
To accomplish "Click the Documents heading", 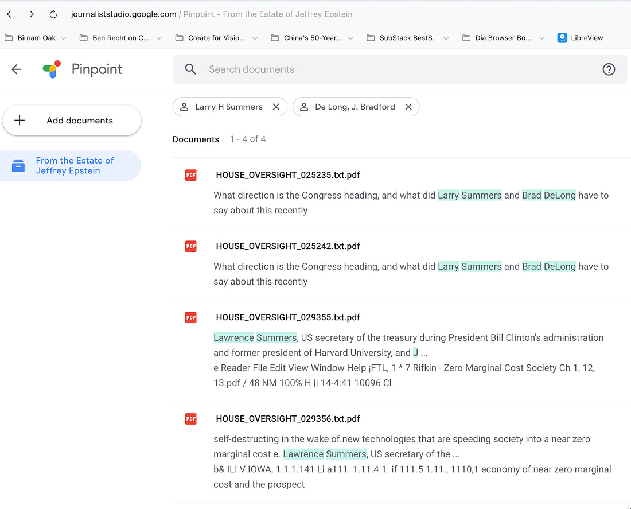I will pos(196,139).
